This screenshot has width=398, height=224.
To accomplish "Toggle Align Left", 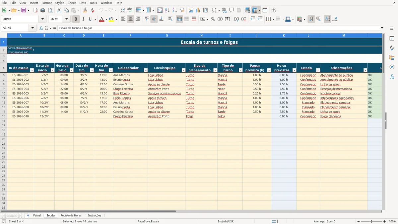I will (123, 19).
